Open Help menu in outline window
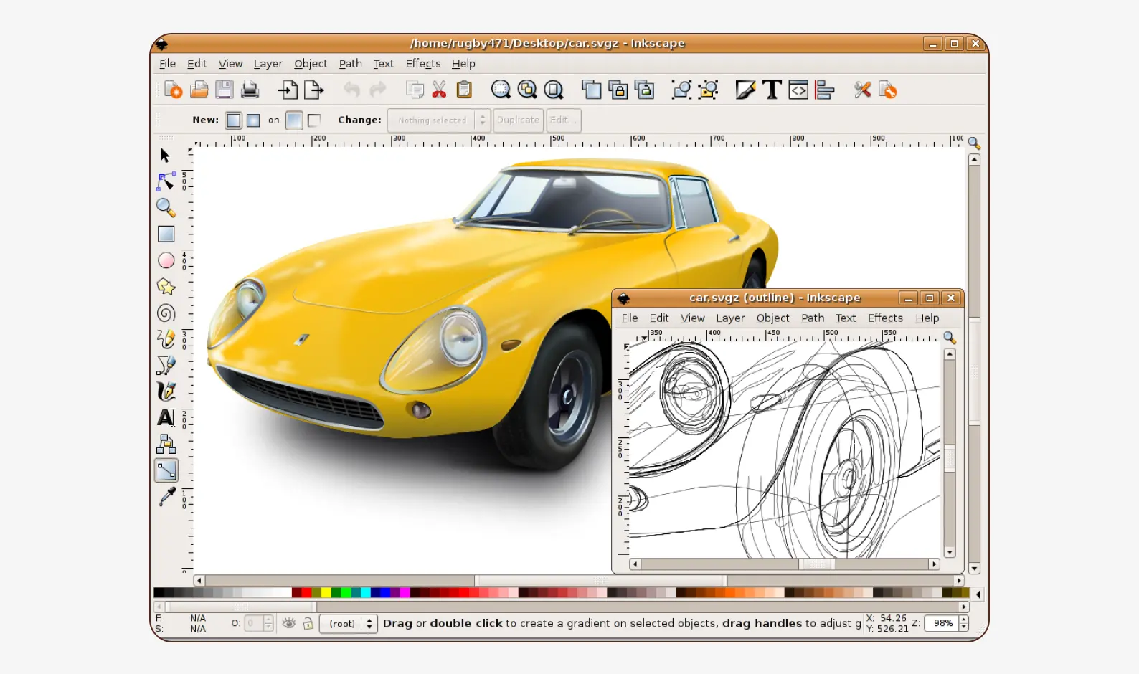1139x674 pixels. (x=927, y=318)
